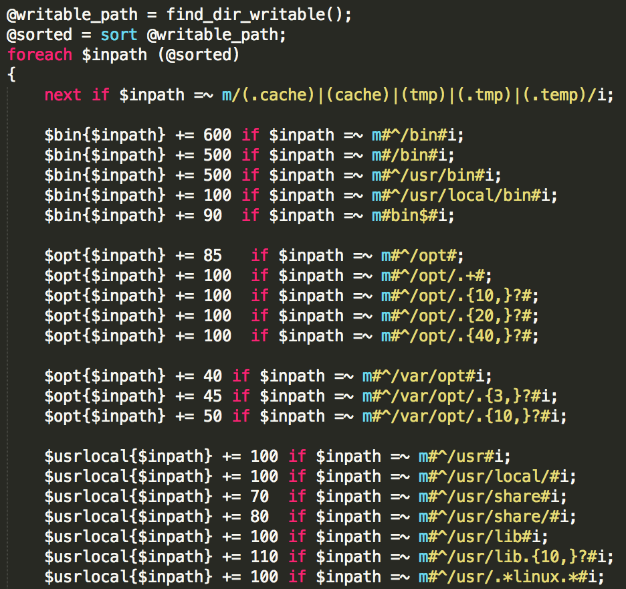Click '$inpath (@sorted)' in foreach line
This screenshot has width=626, height=589.
click(x=161, y=55)
